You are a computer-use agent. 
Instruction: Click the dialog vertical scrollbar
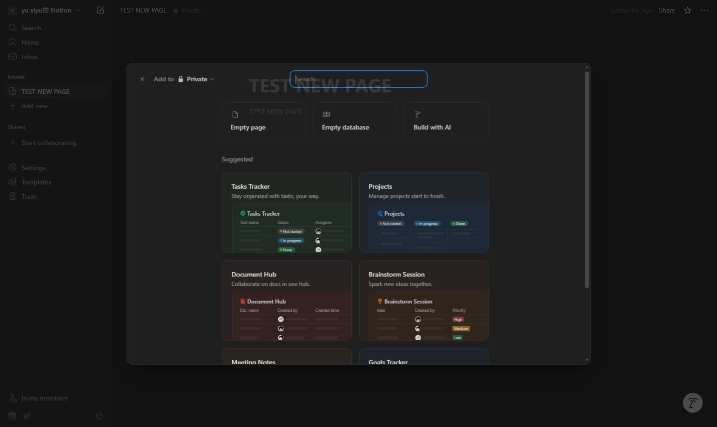pyautogui.click(x=587, y=179)
